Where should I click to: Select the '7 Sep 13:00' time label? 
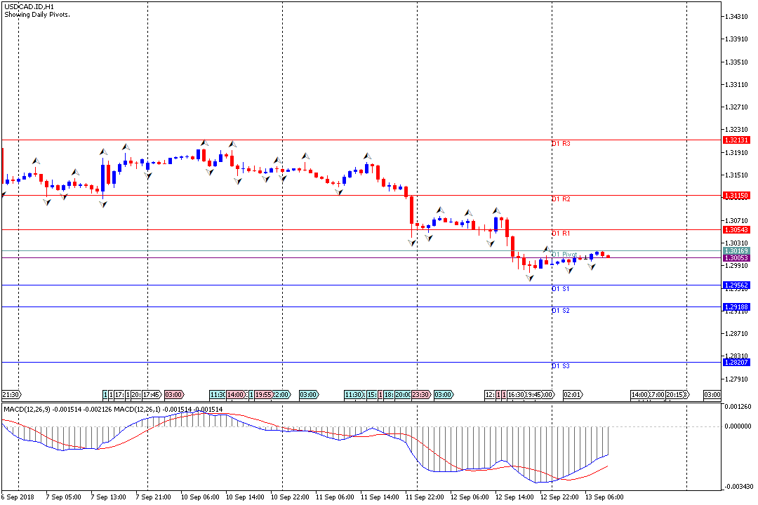[108, 497]
